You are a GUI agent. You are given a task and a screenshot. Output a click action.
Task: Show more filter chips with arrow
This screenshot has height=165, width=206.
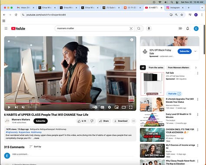pyautogui.click(x=196, y=67)
